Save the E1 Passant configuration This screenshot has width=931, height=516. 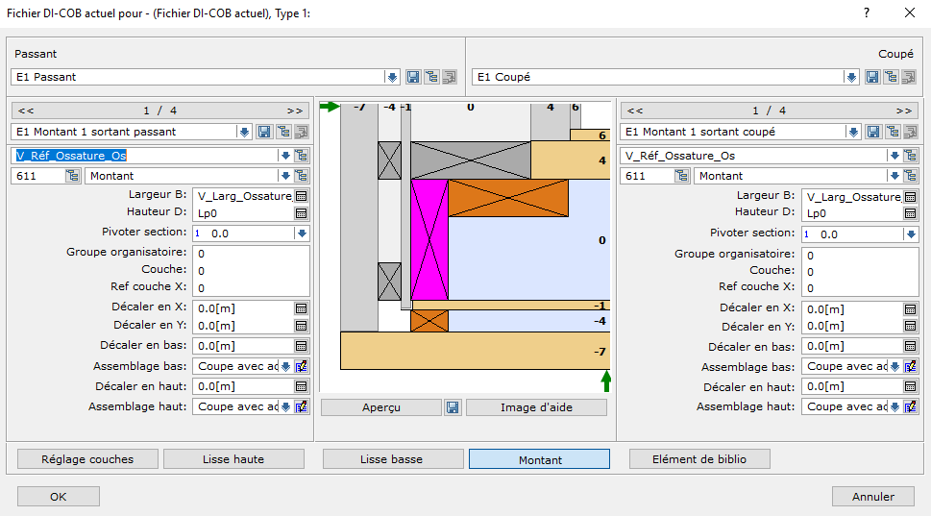tap(412, 77)
